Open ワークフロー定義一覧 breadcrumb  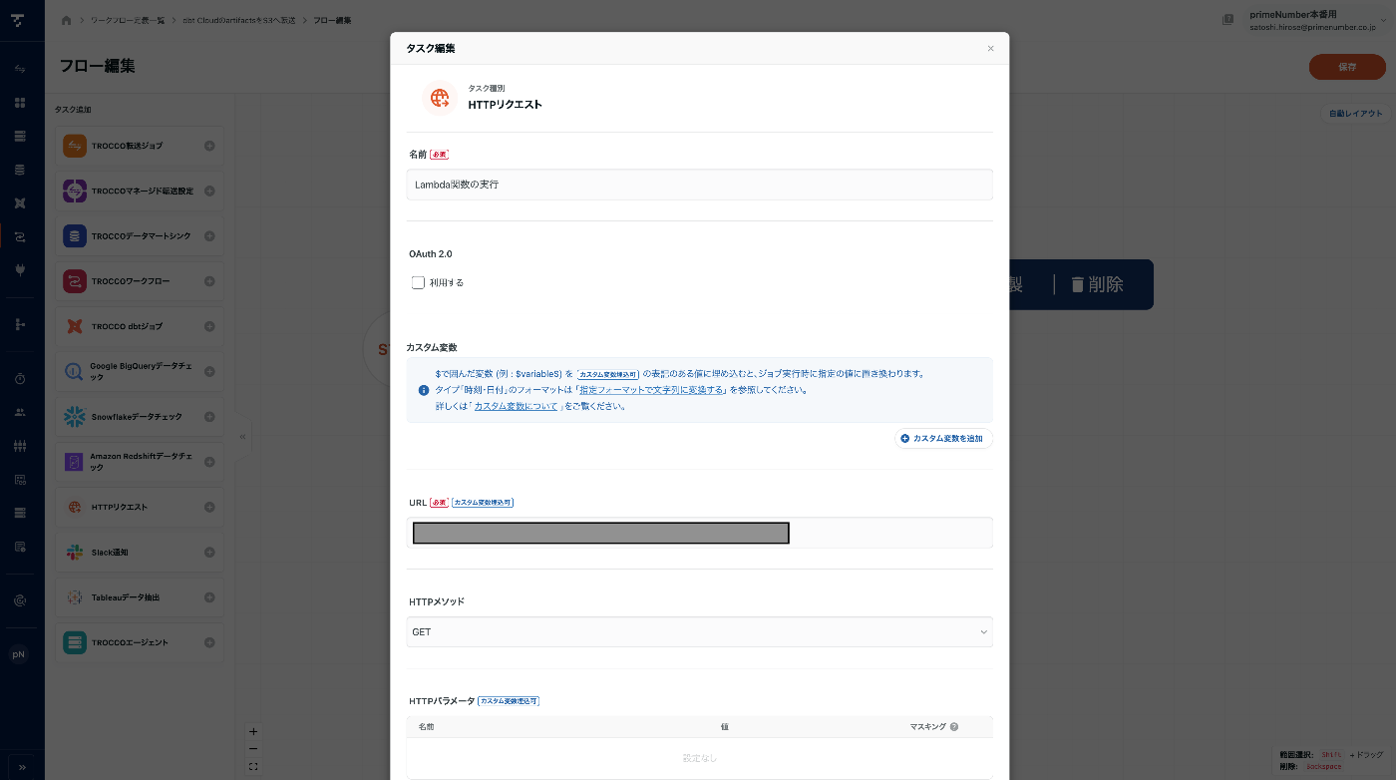(128, 20)
